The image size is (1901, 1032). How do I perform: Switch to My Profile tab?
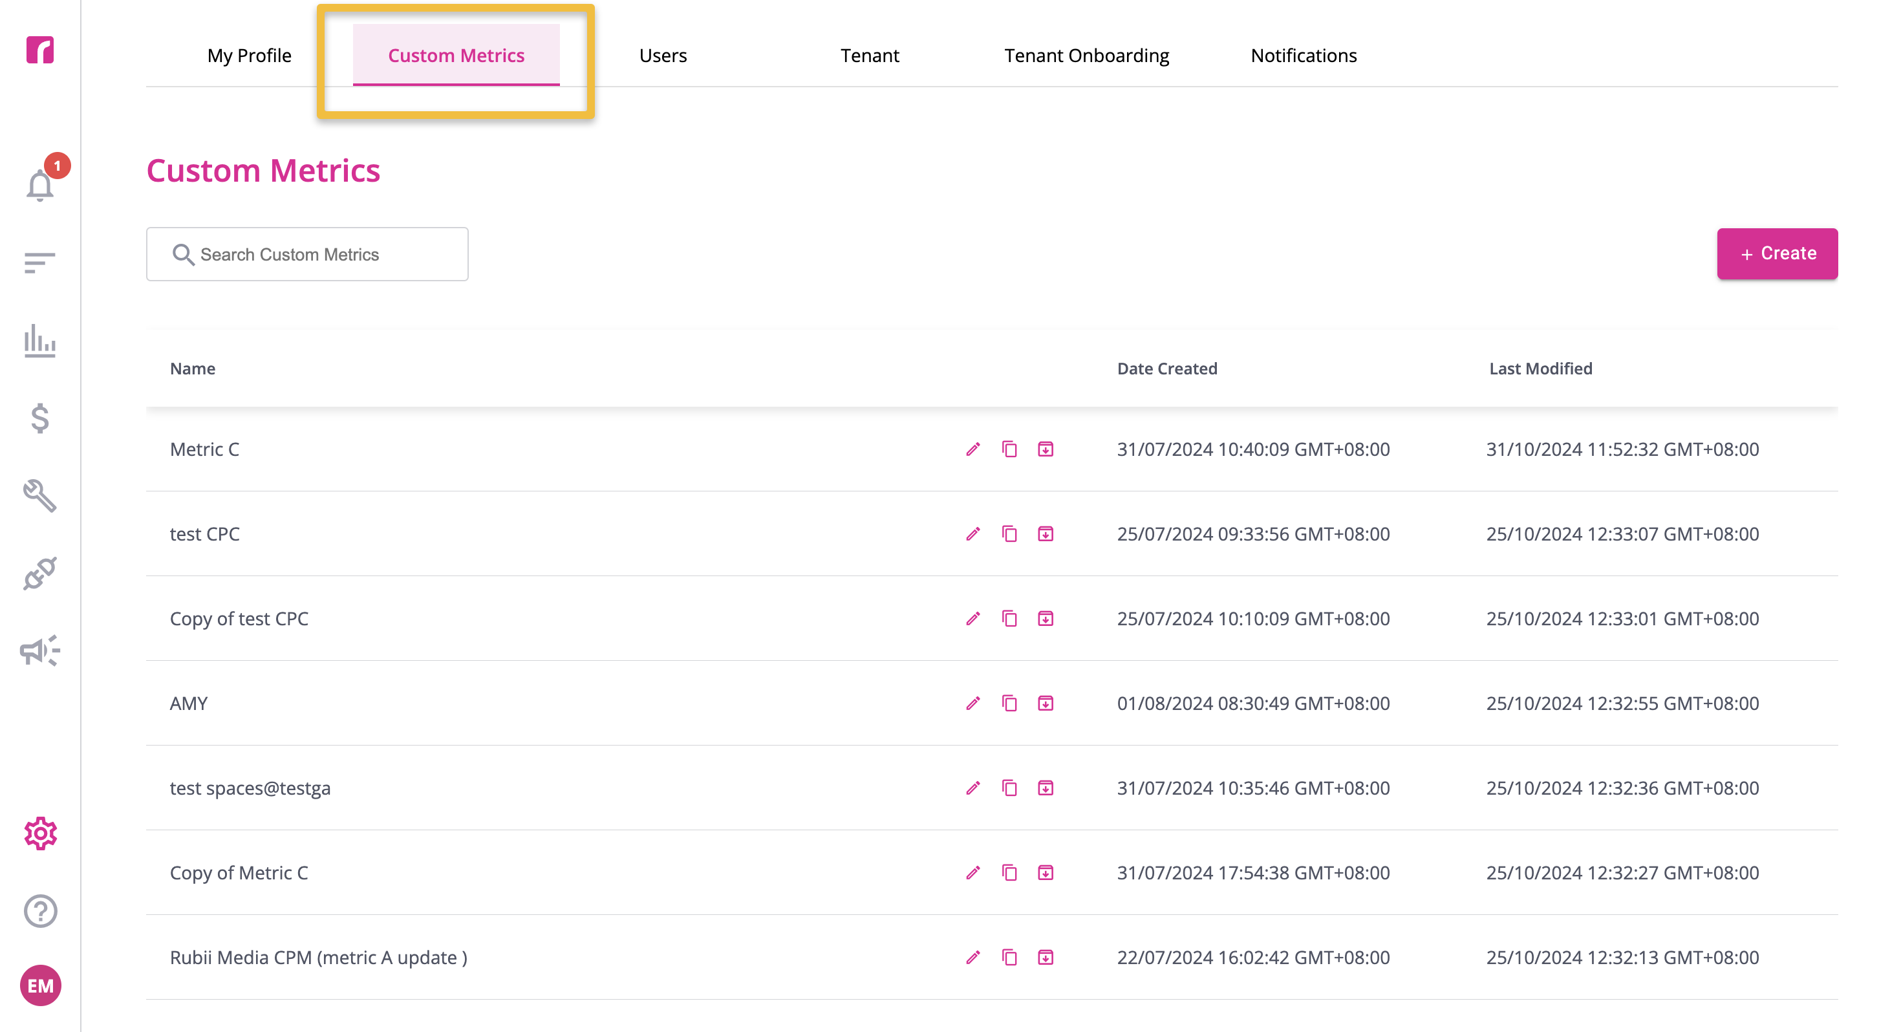pos(250,56)
